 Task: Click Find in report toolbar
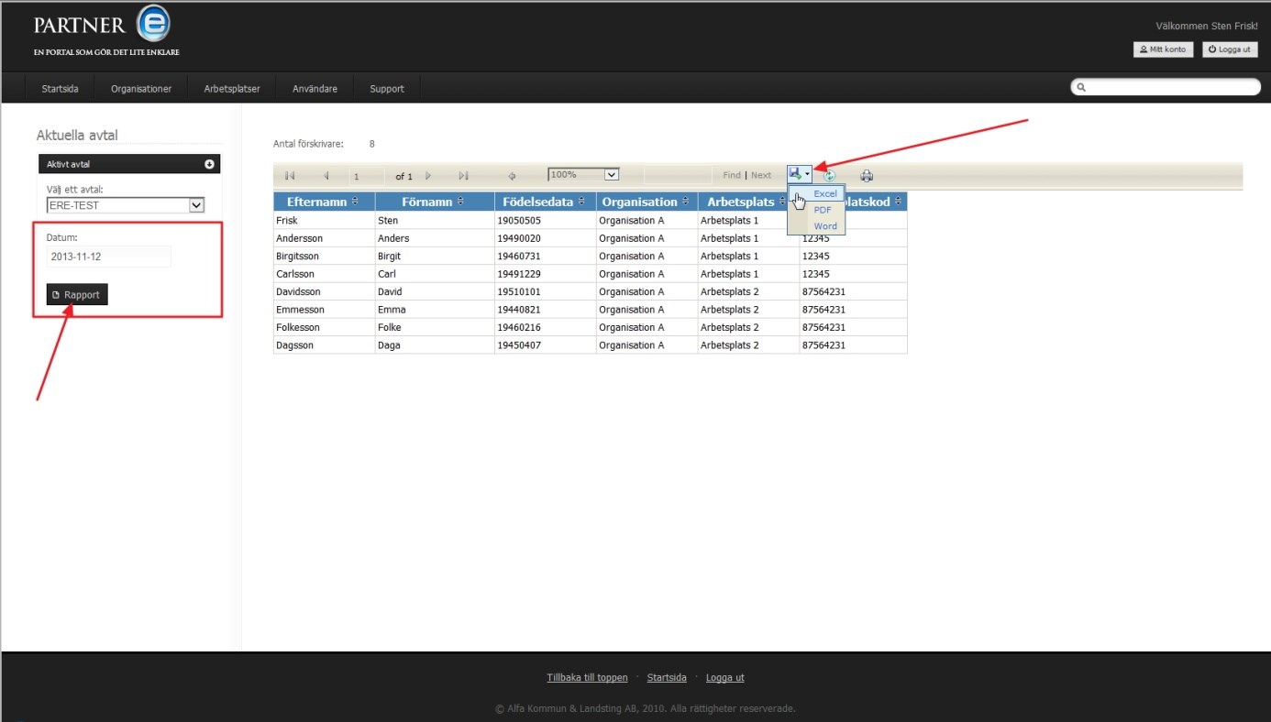click(x=732, y=175)
